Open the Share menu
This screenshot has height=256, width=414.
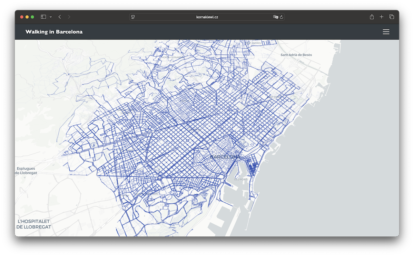372,17
